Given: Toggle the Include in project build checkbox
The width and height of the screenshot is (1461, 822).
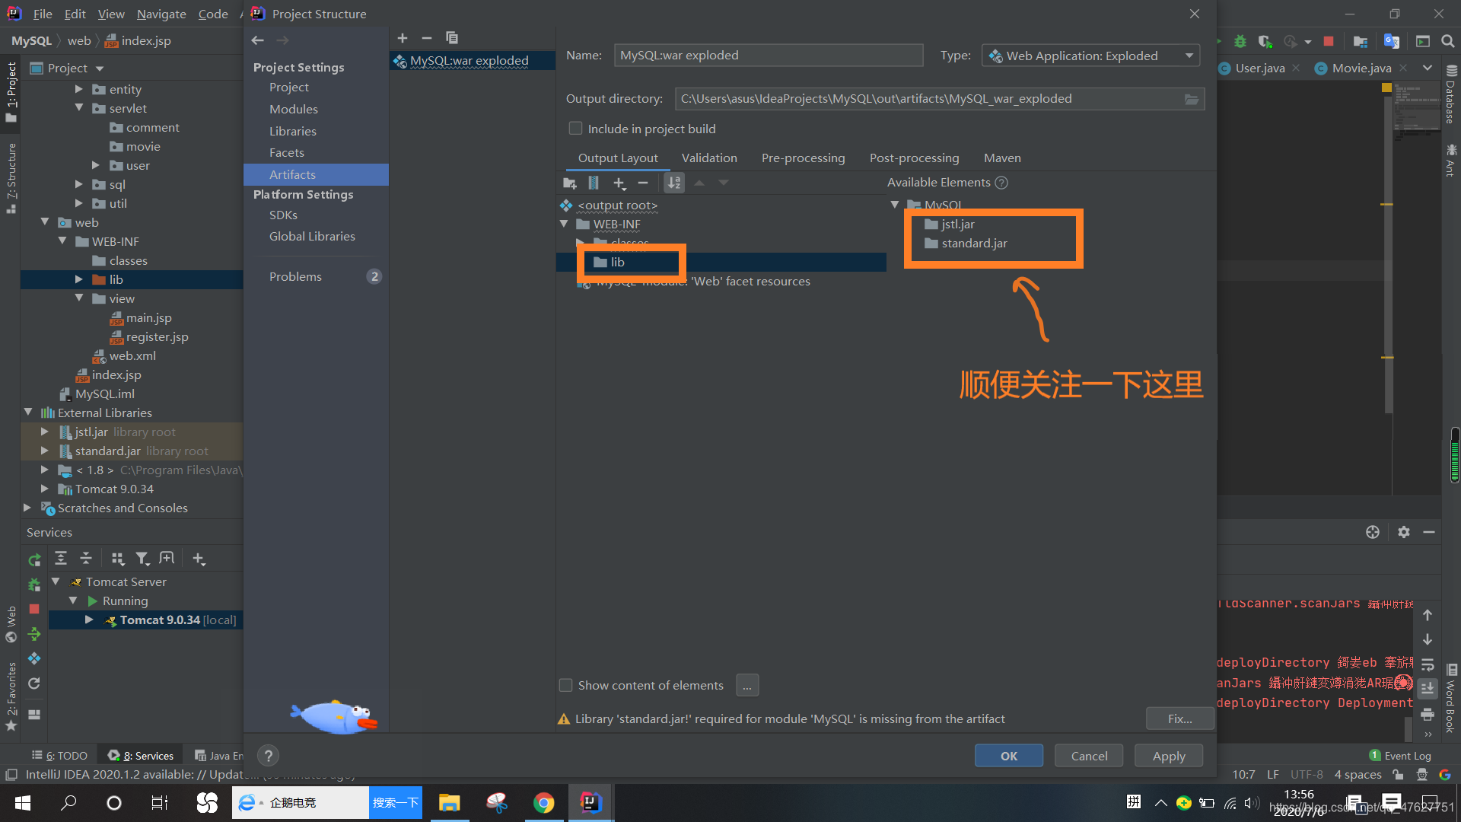Looking at the screenshot, I should (x=576, y=129).
